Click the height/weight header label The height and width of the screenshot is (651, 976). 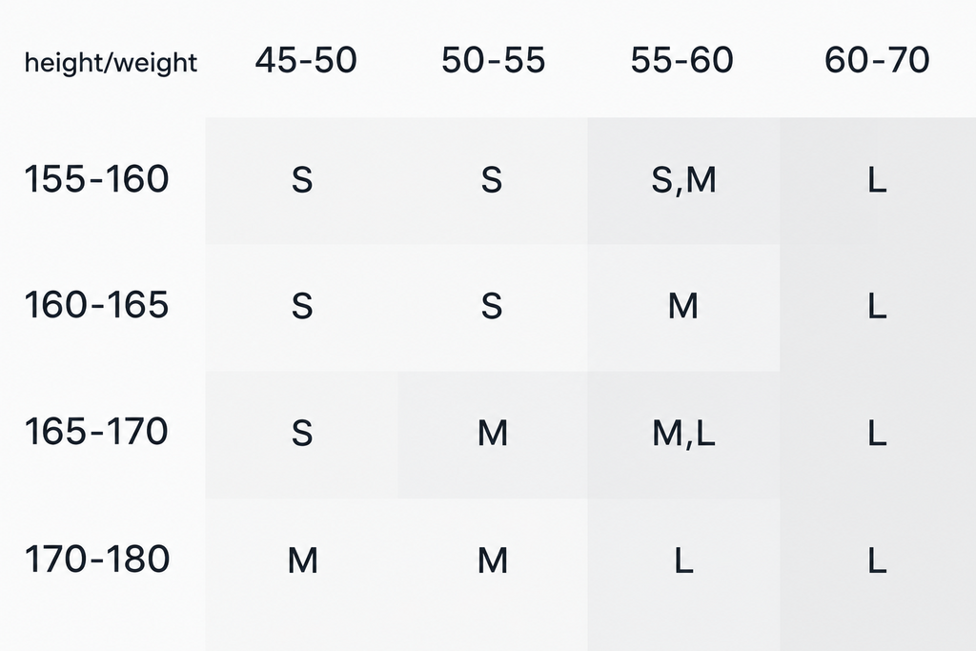[x=111, y=63]
